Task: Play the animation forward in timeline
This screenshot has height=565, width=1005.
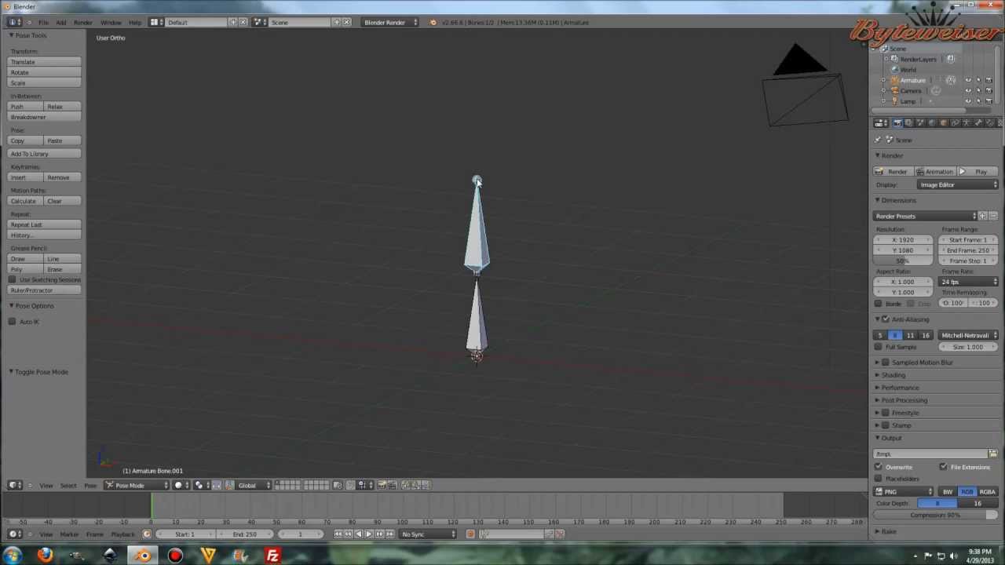Action: click(x=369, y=534)
